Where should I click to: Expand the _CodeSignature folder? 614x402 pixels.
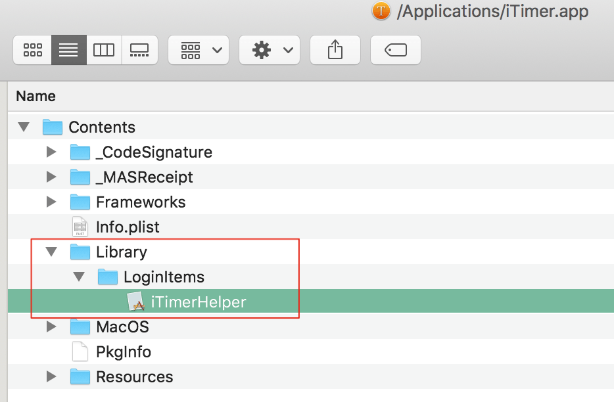coord(51,152)
